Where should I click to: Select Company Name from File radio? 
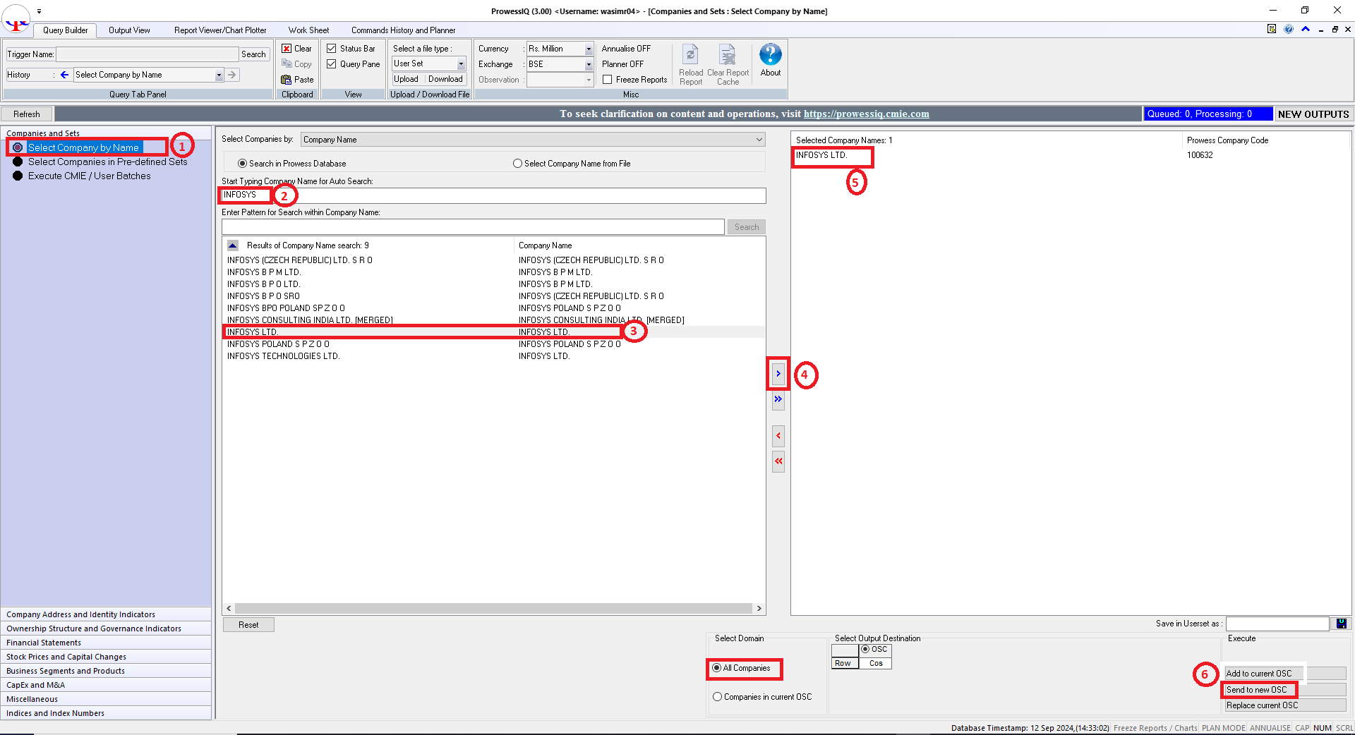point(517,164)
